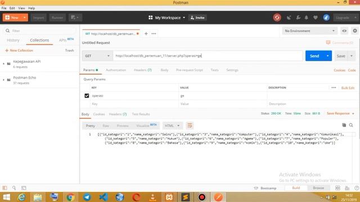Change the HTML response format dropdown

pos(172,126)
